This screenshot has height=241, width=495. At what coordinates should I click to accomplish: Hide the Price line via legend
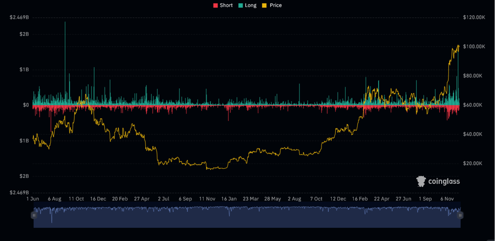click(x=272, y=5)
